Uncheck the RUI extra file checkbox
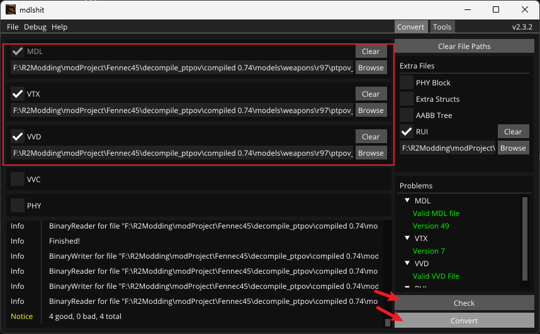This screenshot has width=540, height=334. pos(407,132)
